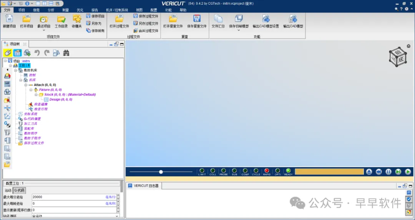415x220 pixels.
Task: Click the Rewind simulation button
Action: pyautogui.click(x=379, y=172)
